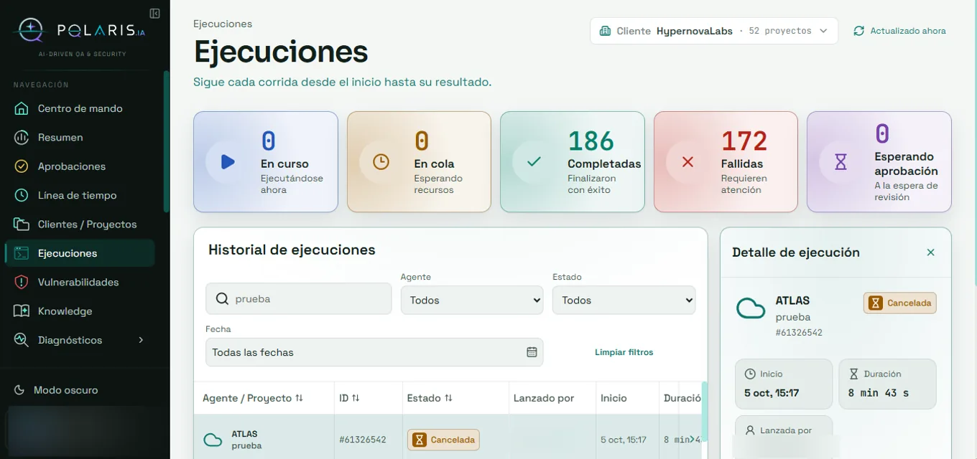Click the search magnifier icon
This screenshot has height=459, width=977.
click(222, 299)
